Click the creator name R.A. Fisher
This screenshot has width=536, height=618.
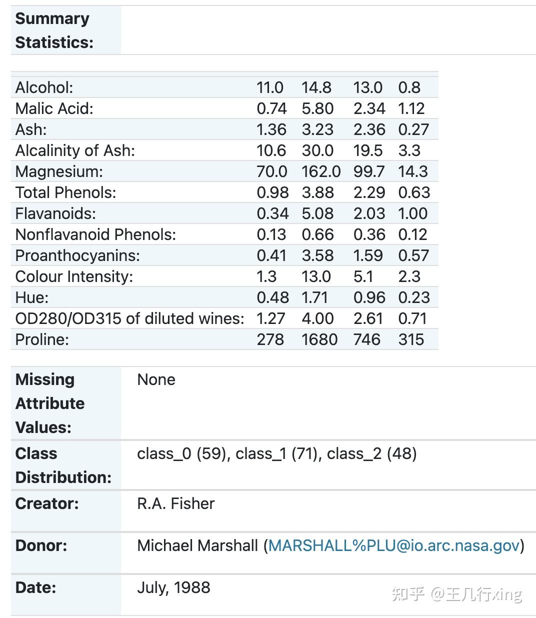[x=175, y=503]
